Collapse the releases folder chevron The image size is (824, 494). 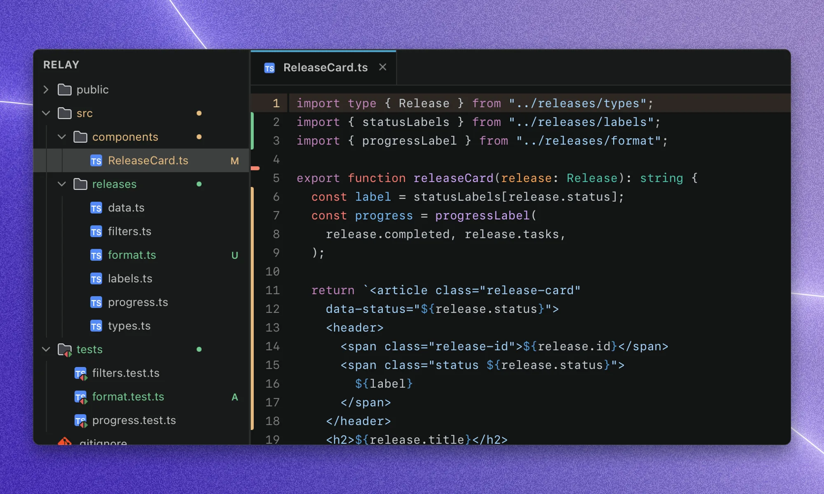[x=62, y=184]
